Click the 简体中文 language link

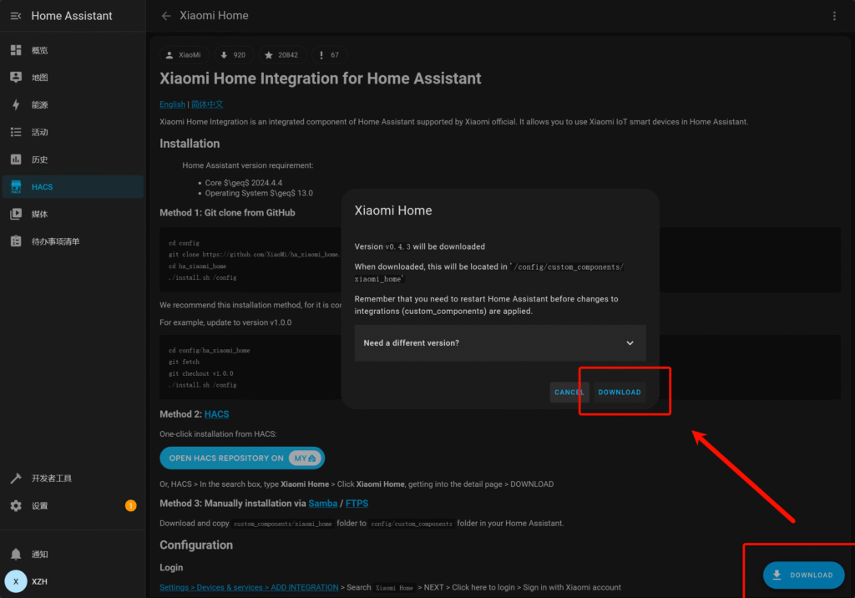pyautogui.click(x=207, y=104)
